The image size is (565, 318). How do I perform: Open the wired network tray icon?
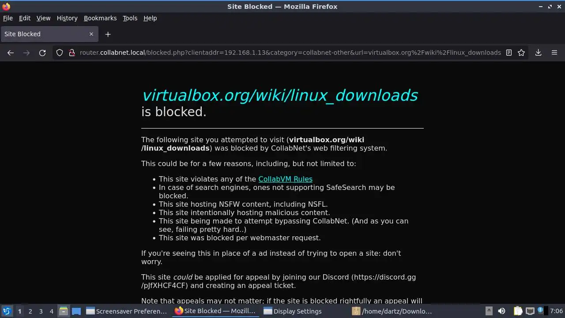(x=530, y=311)
